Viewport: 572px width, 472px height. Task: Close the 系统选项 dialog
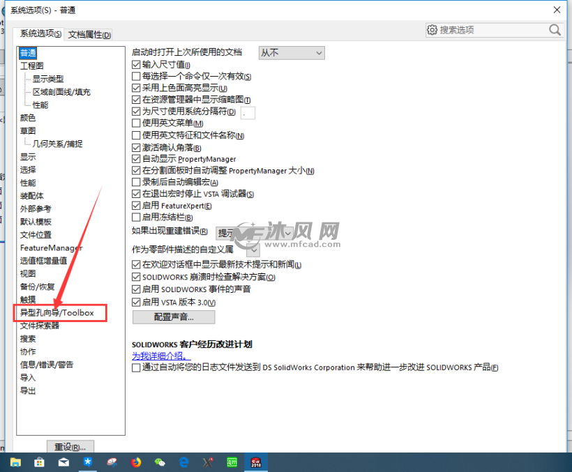coord(557,10)
